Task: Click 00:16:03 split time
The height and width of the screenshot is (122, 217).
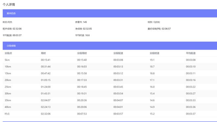Action: click(82, 67)
